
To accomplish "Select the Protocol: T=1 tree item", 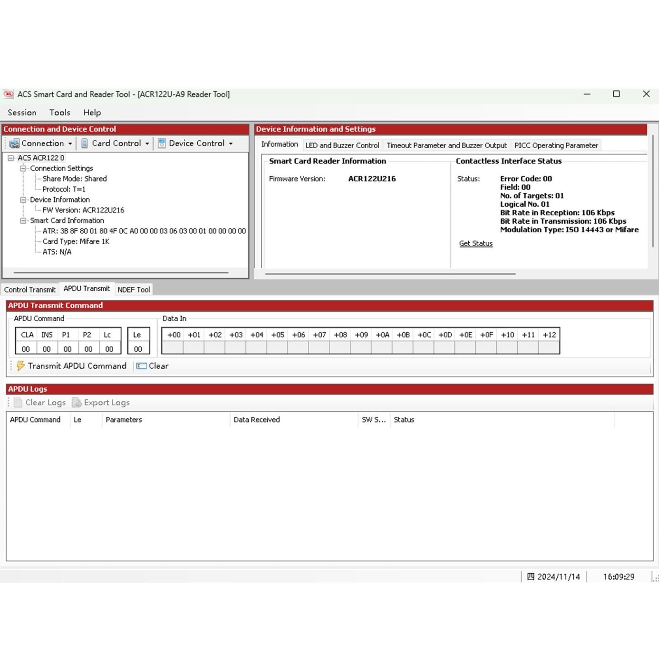I will (64, 189).
